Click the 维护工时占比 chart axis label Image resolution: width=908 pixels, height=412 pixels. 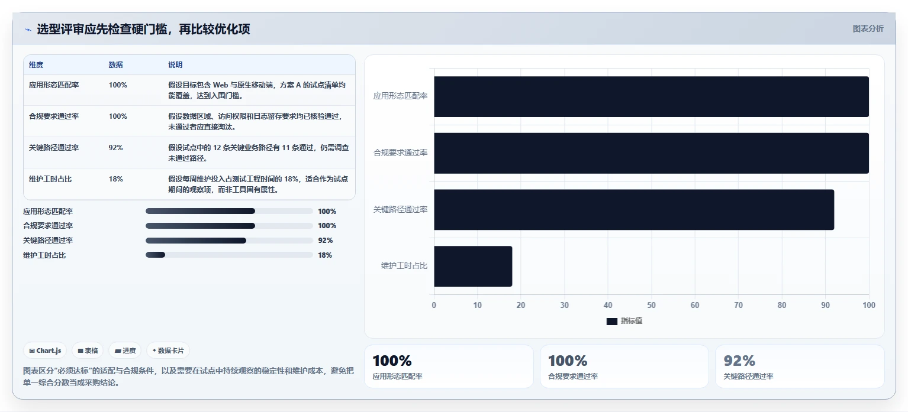(x=404, y=265)
